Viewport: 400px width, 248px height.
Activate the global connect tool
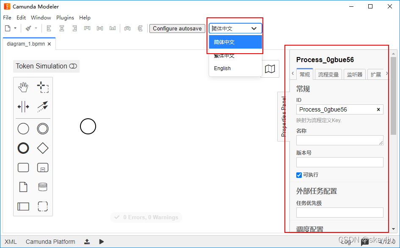pos(43,107)
